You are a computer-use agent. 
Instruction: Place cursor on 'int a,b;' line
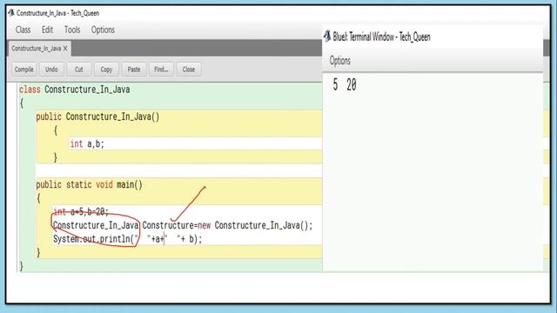point(87,143)
